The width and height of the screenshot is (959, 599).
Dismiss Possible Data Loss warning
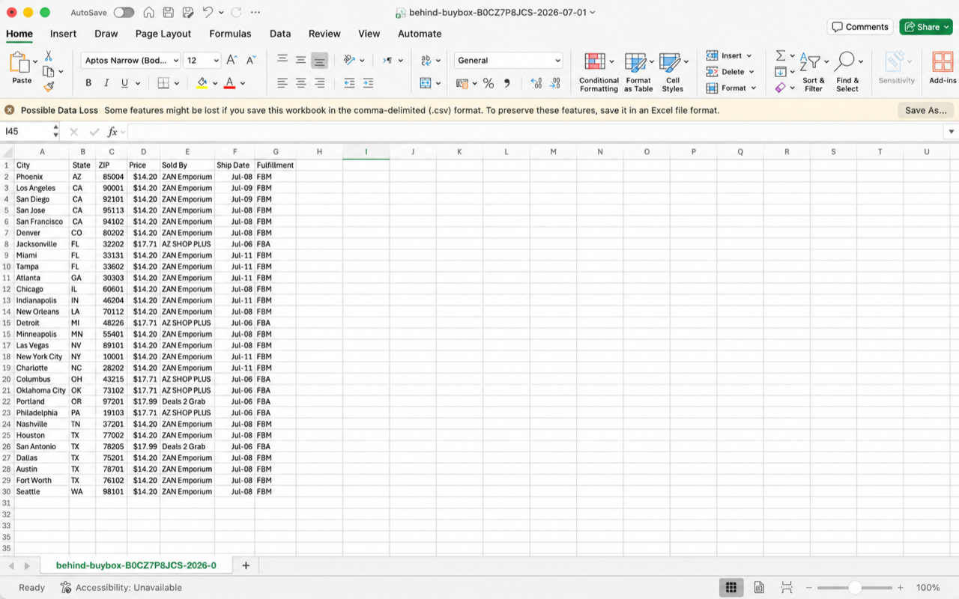(x=10, y=110)
